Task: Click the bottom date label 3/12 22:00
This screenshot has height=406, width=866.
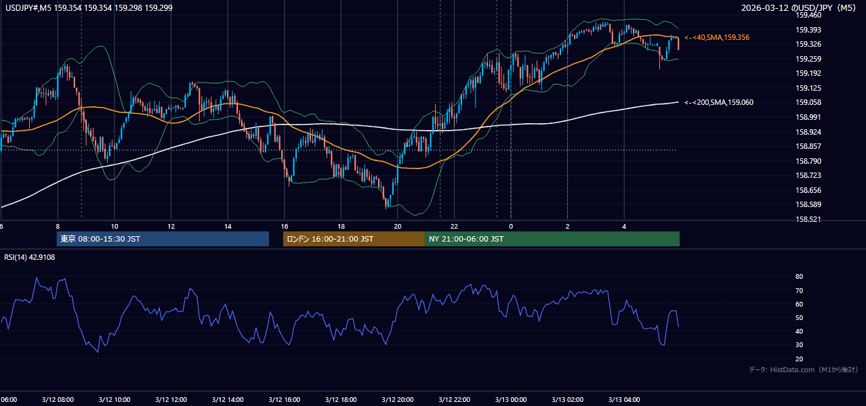Action: 454,400
